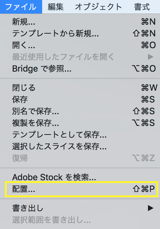Click the arrow beside 書き出し

(x=150, y=208)
